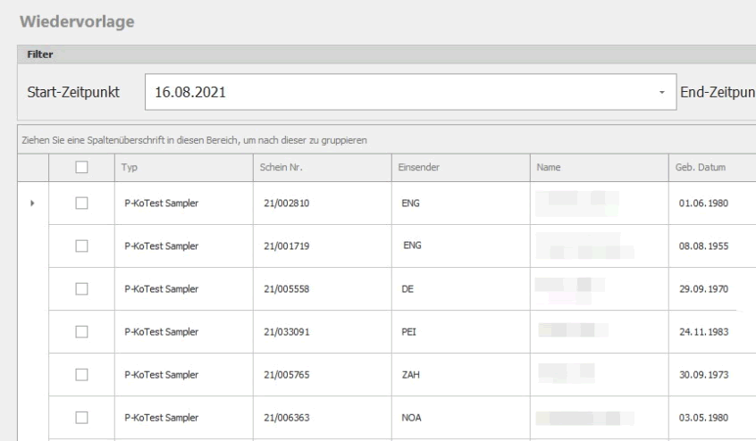The image size is (756, 441).
Task: Check the box for Schein 21/002810
Action: pyautogui.click(x=80, y=204)
